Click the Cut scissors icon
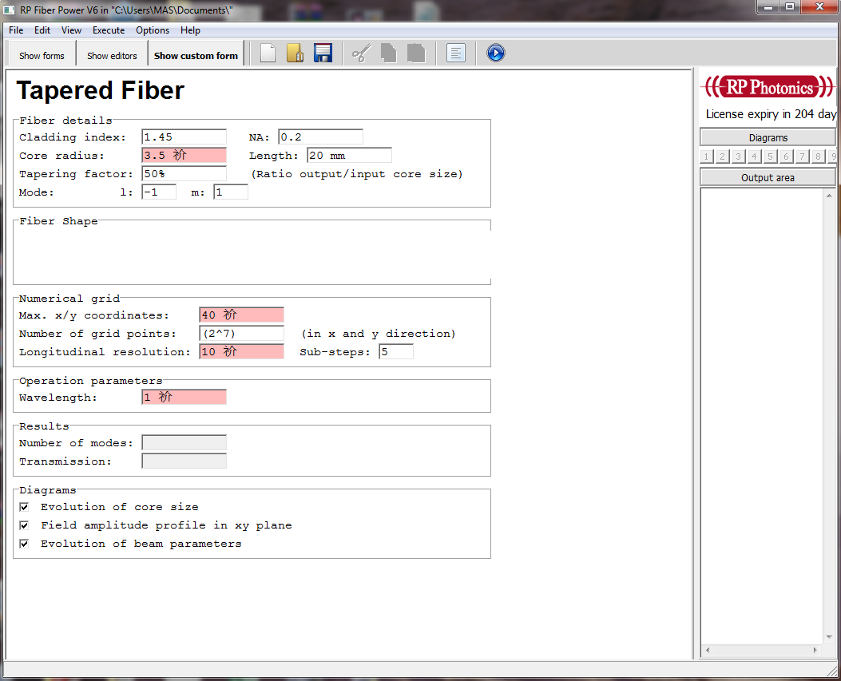Image resolution: width=841 pixels, height=681 pixels. point(362,53)
